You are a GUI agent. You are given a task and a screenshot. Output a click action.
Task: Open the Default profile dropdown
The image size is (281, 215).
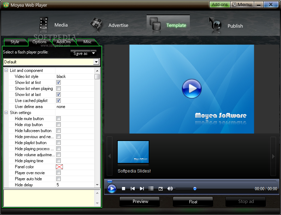(x=96, y=62)
